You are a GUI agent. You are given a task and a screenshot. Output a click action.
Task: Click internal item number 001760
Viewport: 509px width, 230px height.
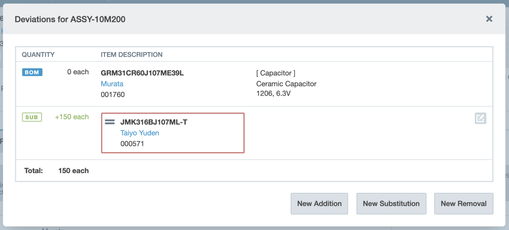(113, 95)
